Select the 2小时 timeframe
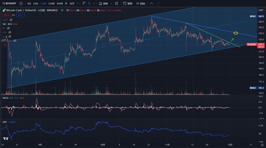Screen dimensions: 266x148 [x=51, y=4]
